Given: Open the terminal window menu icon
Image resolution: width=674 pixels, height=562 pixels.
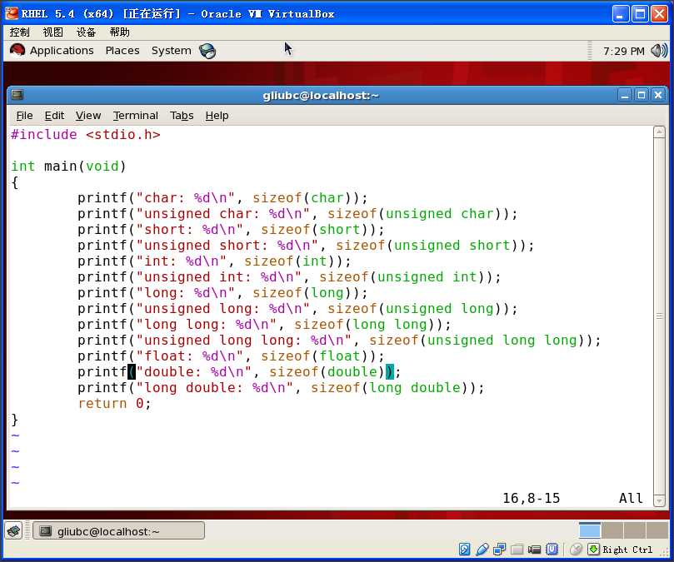Looking at the screenshot, I should [x=17, y=95].
